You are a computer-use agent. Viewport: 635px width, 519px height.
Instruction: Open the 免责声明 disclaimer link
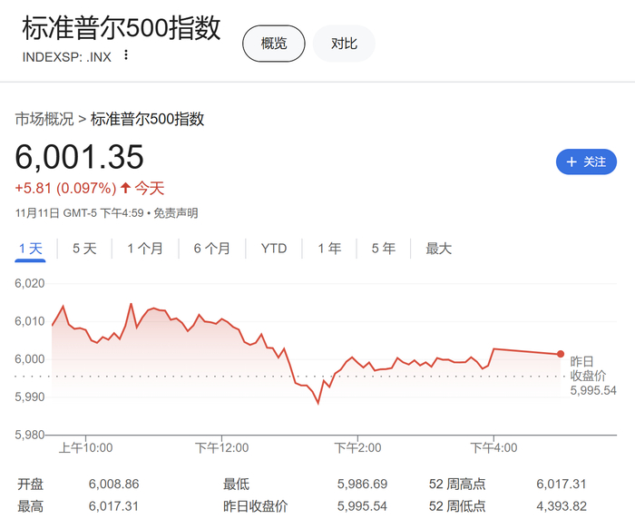click(x=176, y=213)
